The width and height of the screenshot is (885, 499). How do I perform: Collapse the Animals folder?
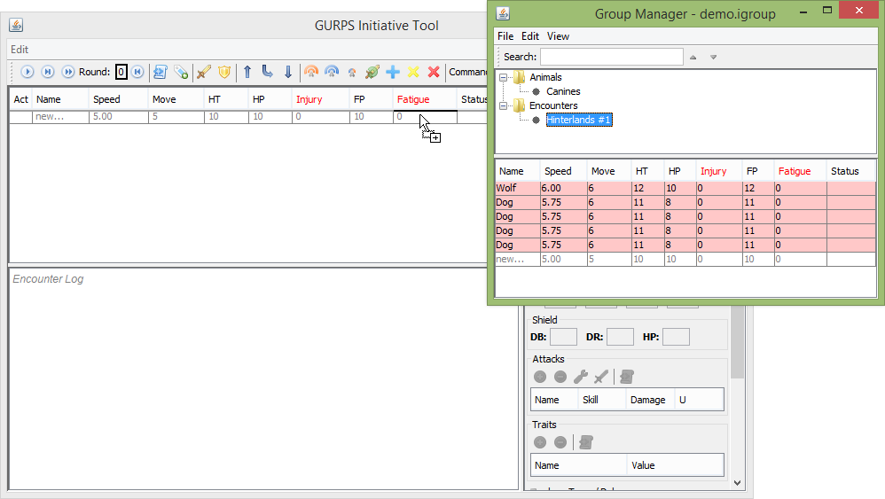[x=503, y=77]
